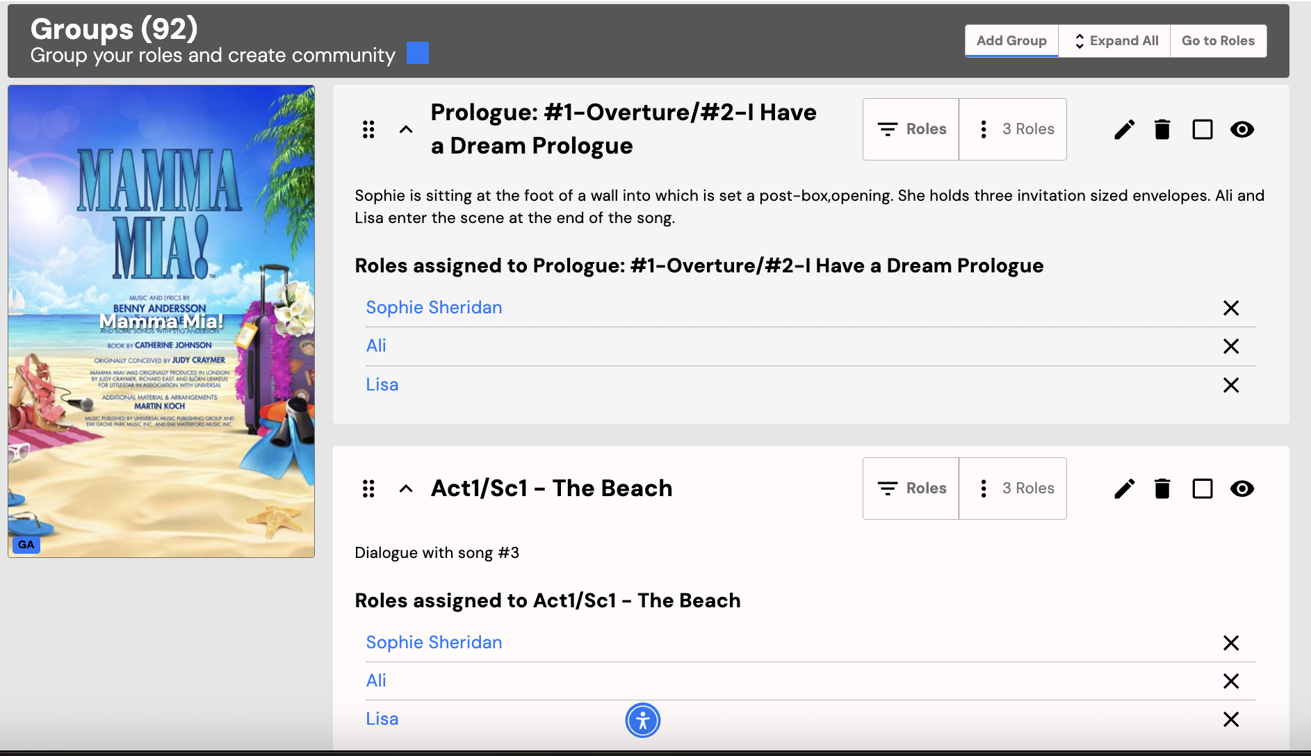
Task: Tick checkbox for Act1/Sc1 group
Action: click(x=1203, y=488)
